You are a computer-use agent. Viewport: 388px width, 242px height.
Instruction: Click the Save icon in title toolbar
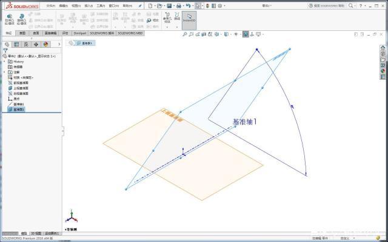tap(169, 5)
